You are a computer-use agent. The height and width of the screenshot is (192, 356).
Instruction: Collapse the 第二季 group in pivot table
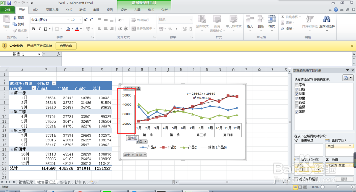(x=12, y=112)
